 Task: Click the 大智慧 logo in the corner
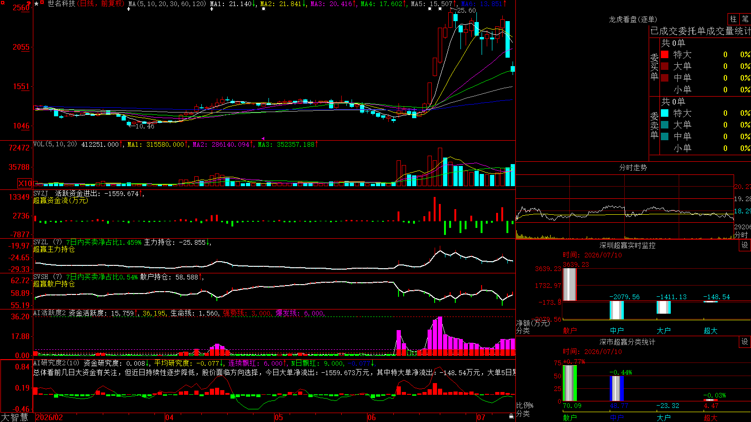point(15,417)
